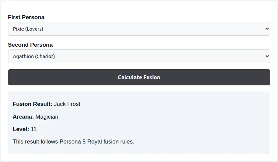The image size is (278, 162).
Task: Click the bold Level label
Action: tap(21, 129)
